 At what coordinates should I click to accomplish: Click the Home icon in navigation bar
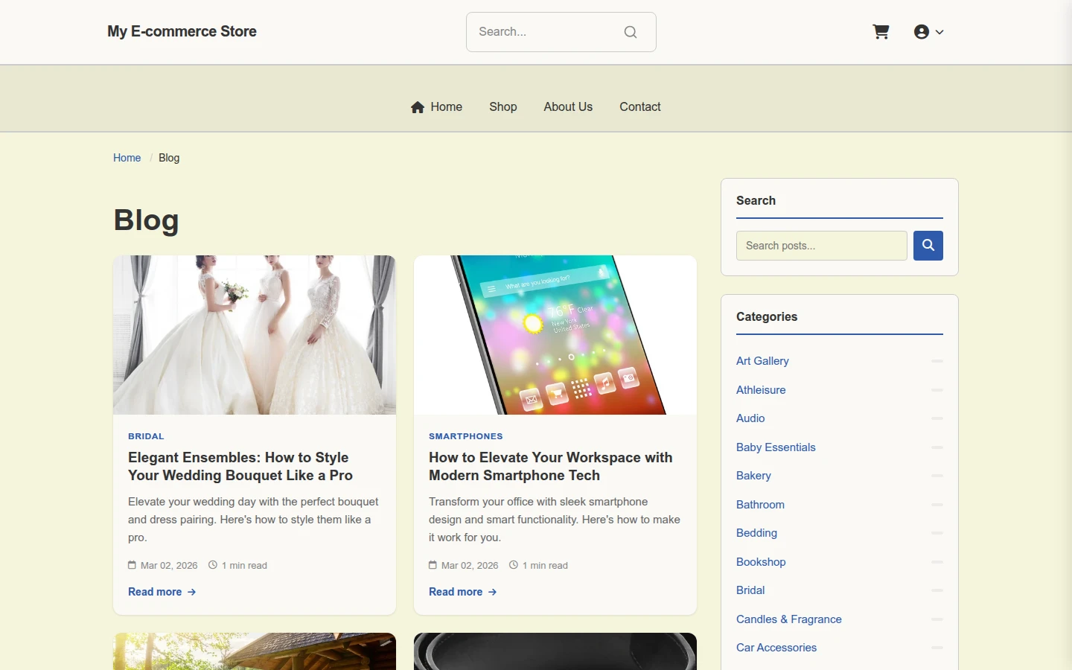[418, 107]
